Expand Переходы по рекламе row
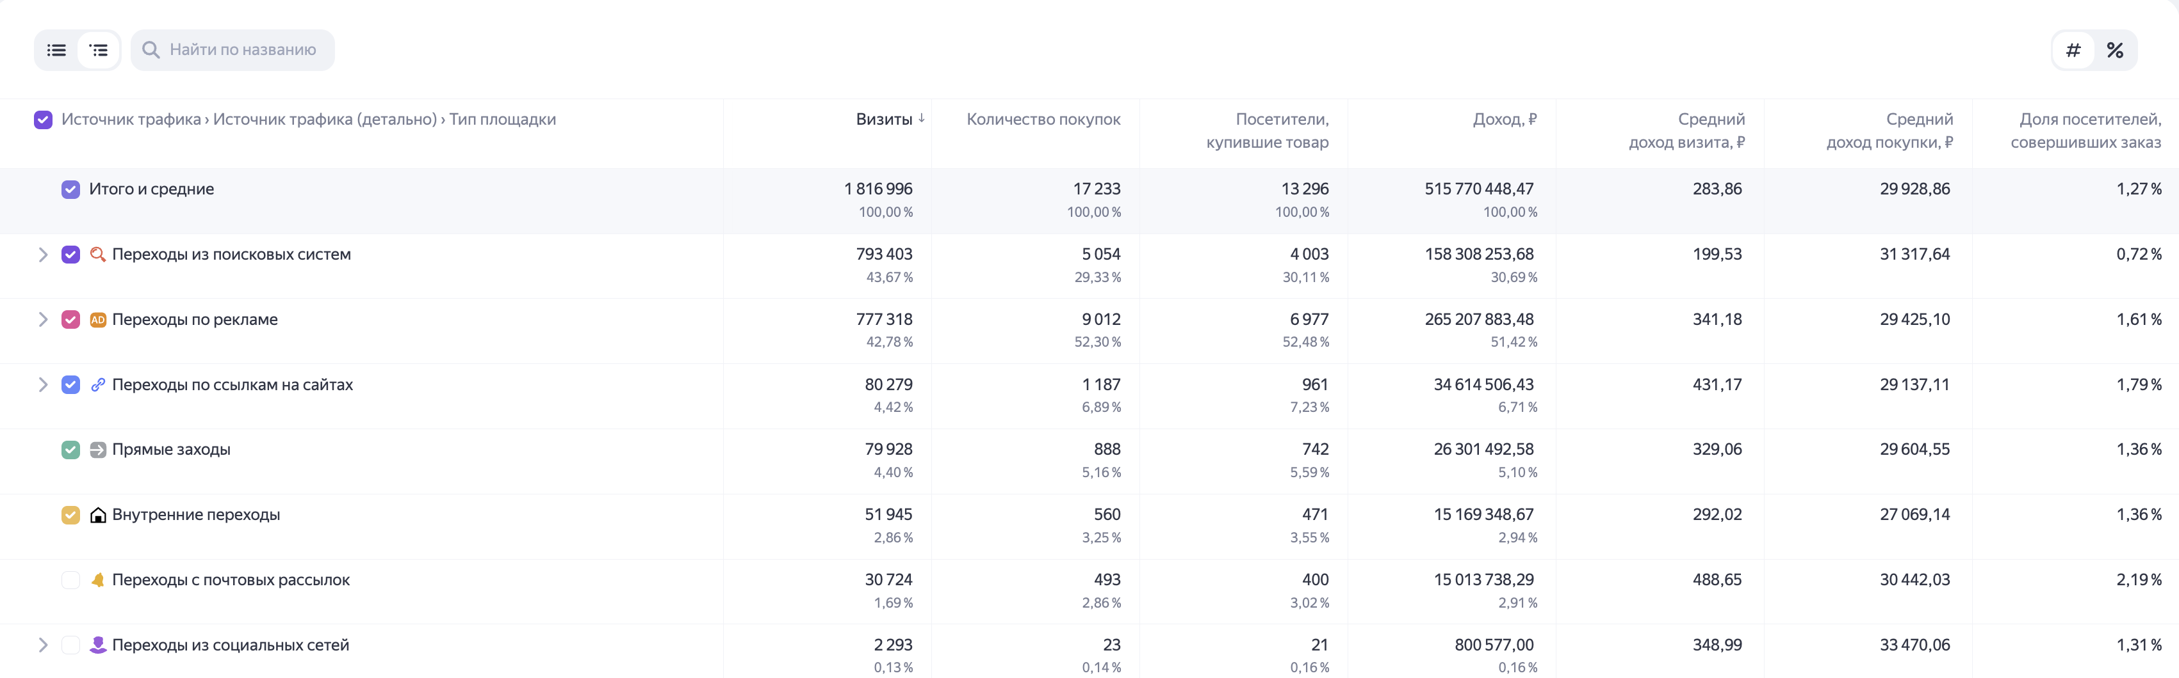 42,320
